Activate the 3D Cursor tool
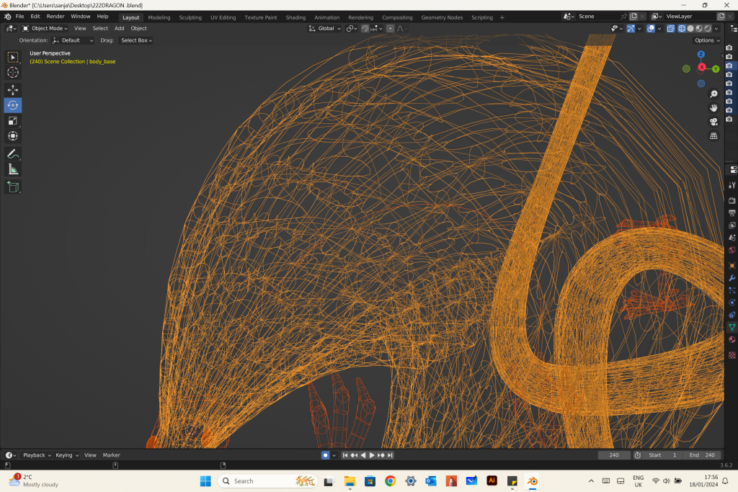 (x=13, y=73)
